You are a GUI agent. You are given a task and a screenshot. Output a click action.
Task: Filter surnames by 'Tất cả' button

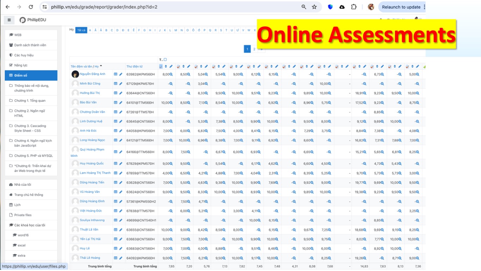tap(81, 30)
